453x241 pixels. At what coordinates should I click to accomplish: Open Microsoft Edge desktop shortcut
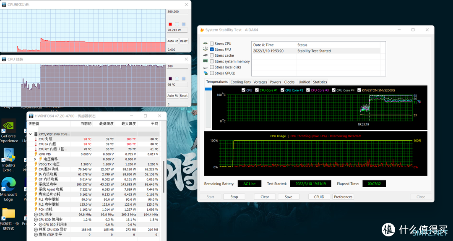click(8, 189)
